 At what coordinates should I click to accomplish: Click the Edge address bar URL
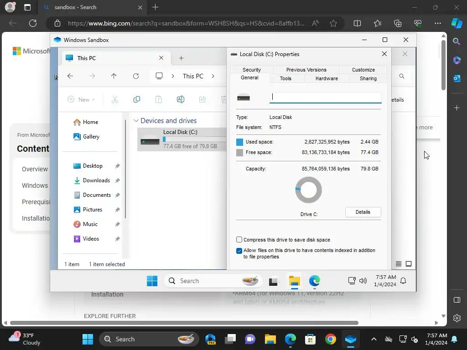[x=186, y=23]
